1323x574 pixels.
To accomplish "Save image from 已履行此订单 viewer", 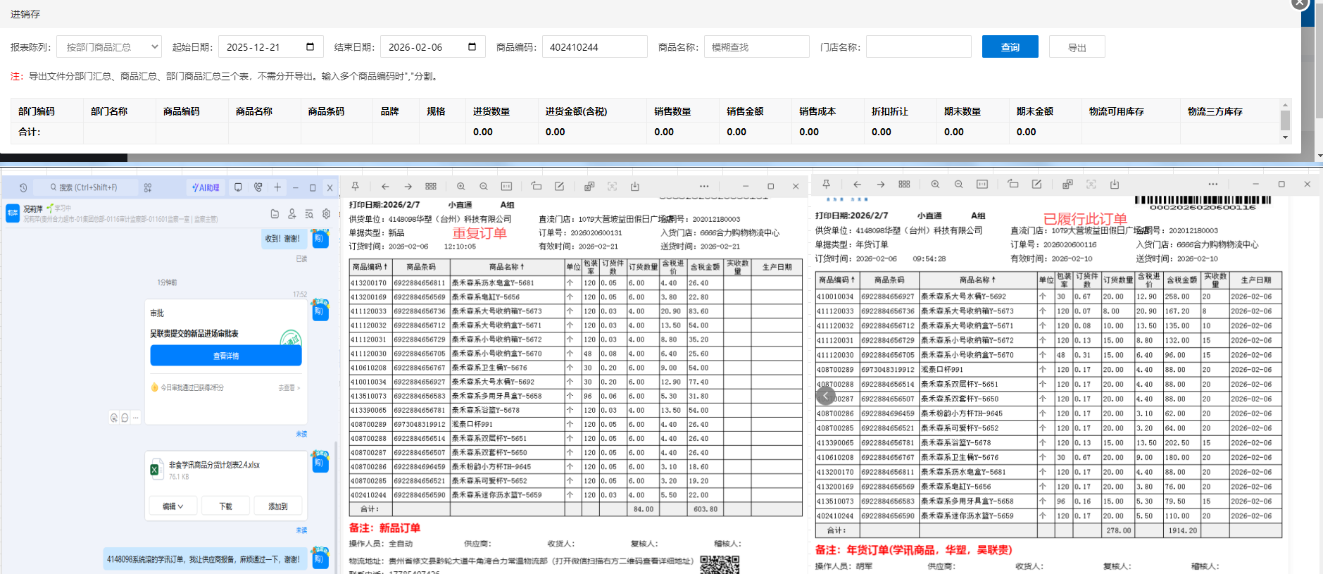I will click(1115, 185).
